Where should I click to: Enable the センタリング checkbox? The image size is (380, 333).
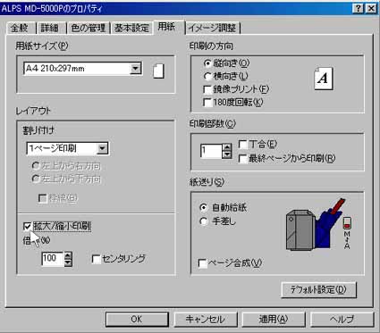click(96, 259)
